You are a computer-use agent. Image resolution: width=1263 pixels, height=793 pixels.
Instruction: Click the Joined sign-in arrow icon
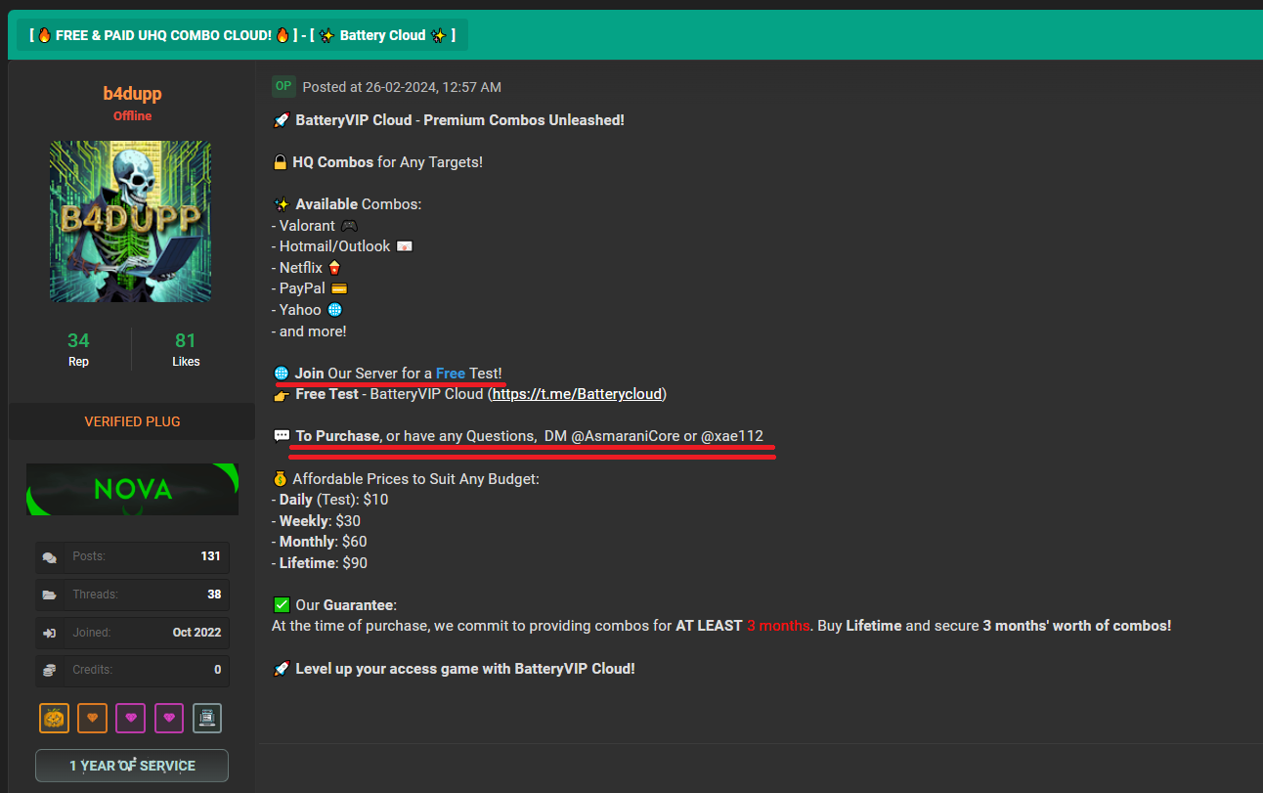pos(50,633)
